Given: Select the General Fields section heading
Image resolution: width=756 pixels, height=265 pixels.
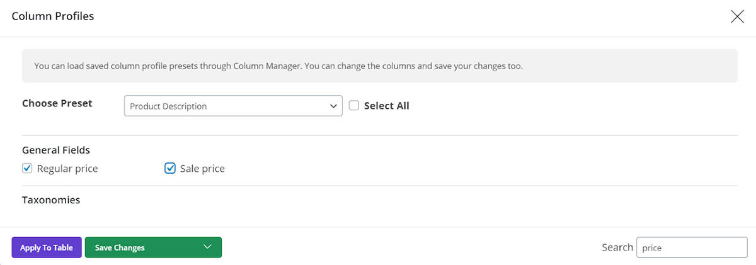Looking at the screenshot, I should pos(56,150).
